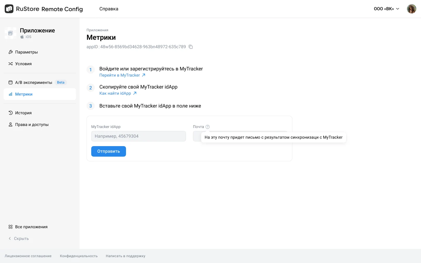
Task: Expand the ООО «ВК» organization dropdown
Action: point(387,9)
